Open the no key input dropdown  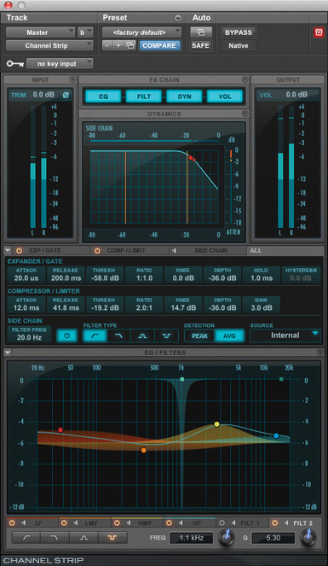pyautogui.click(x=60, y=63)
